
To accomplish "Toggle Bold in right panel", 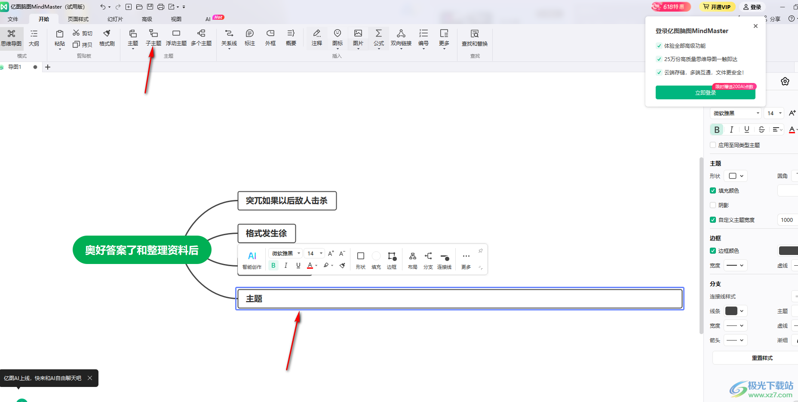I will click(717, 129).
